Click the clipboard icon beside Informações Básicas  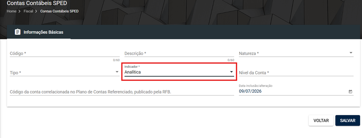[18, 32]
